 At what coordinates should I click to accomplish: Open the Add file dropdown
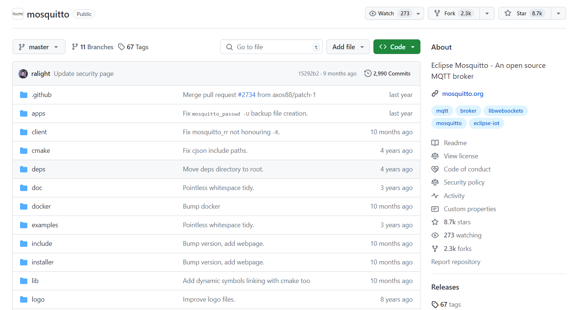[348, 47]
